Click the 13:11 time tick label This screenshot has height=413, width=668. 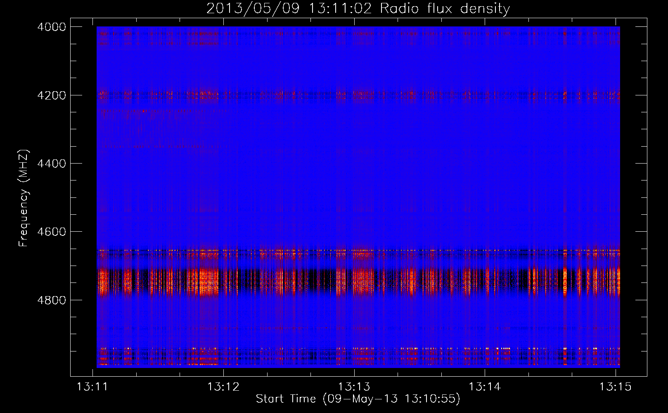tap(92, 387)
